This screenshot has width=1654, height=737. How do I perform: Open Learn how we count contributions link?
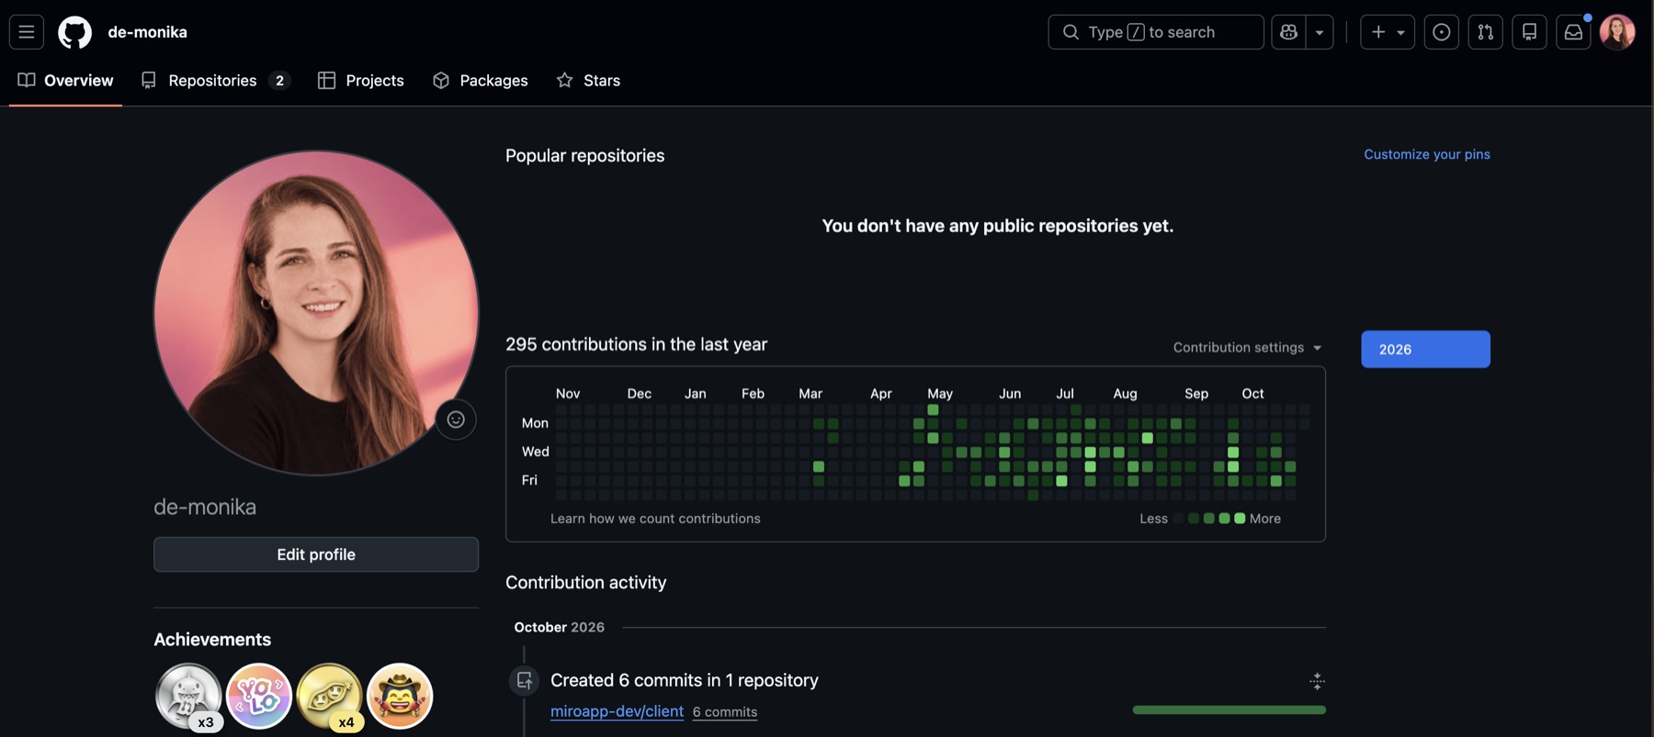click(x=655, y=519)
